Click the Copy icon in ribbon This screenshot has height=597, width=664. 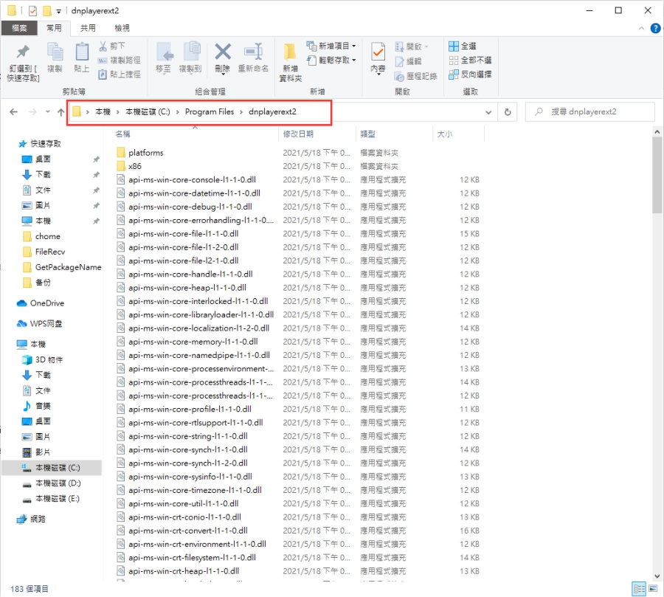pyautogui.click(x=55, y=52)
